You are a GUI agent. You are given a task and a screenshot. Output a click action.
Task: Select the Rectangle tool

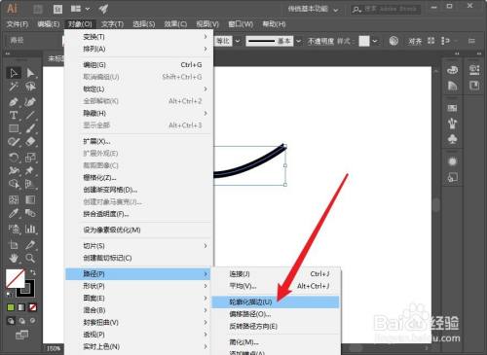point(14,128)
